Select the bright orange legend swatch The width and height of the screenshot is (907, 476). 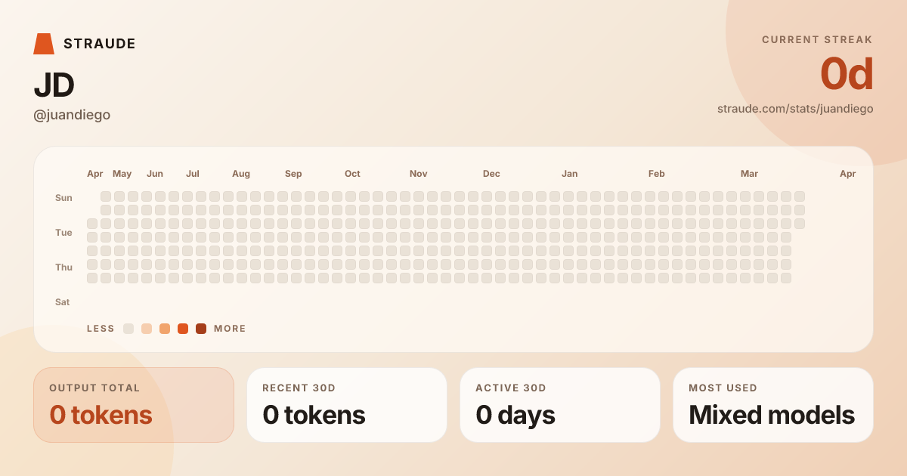point(183,329)
